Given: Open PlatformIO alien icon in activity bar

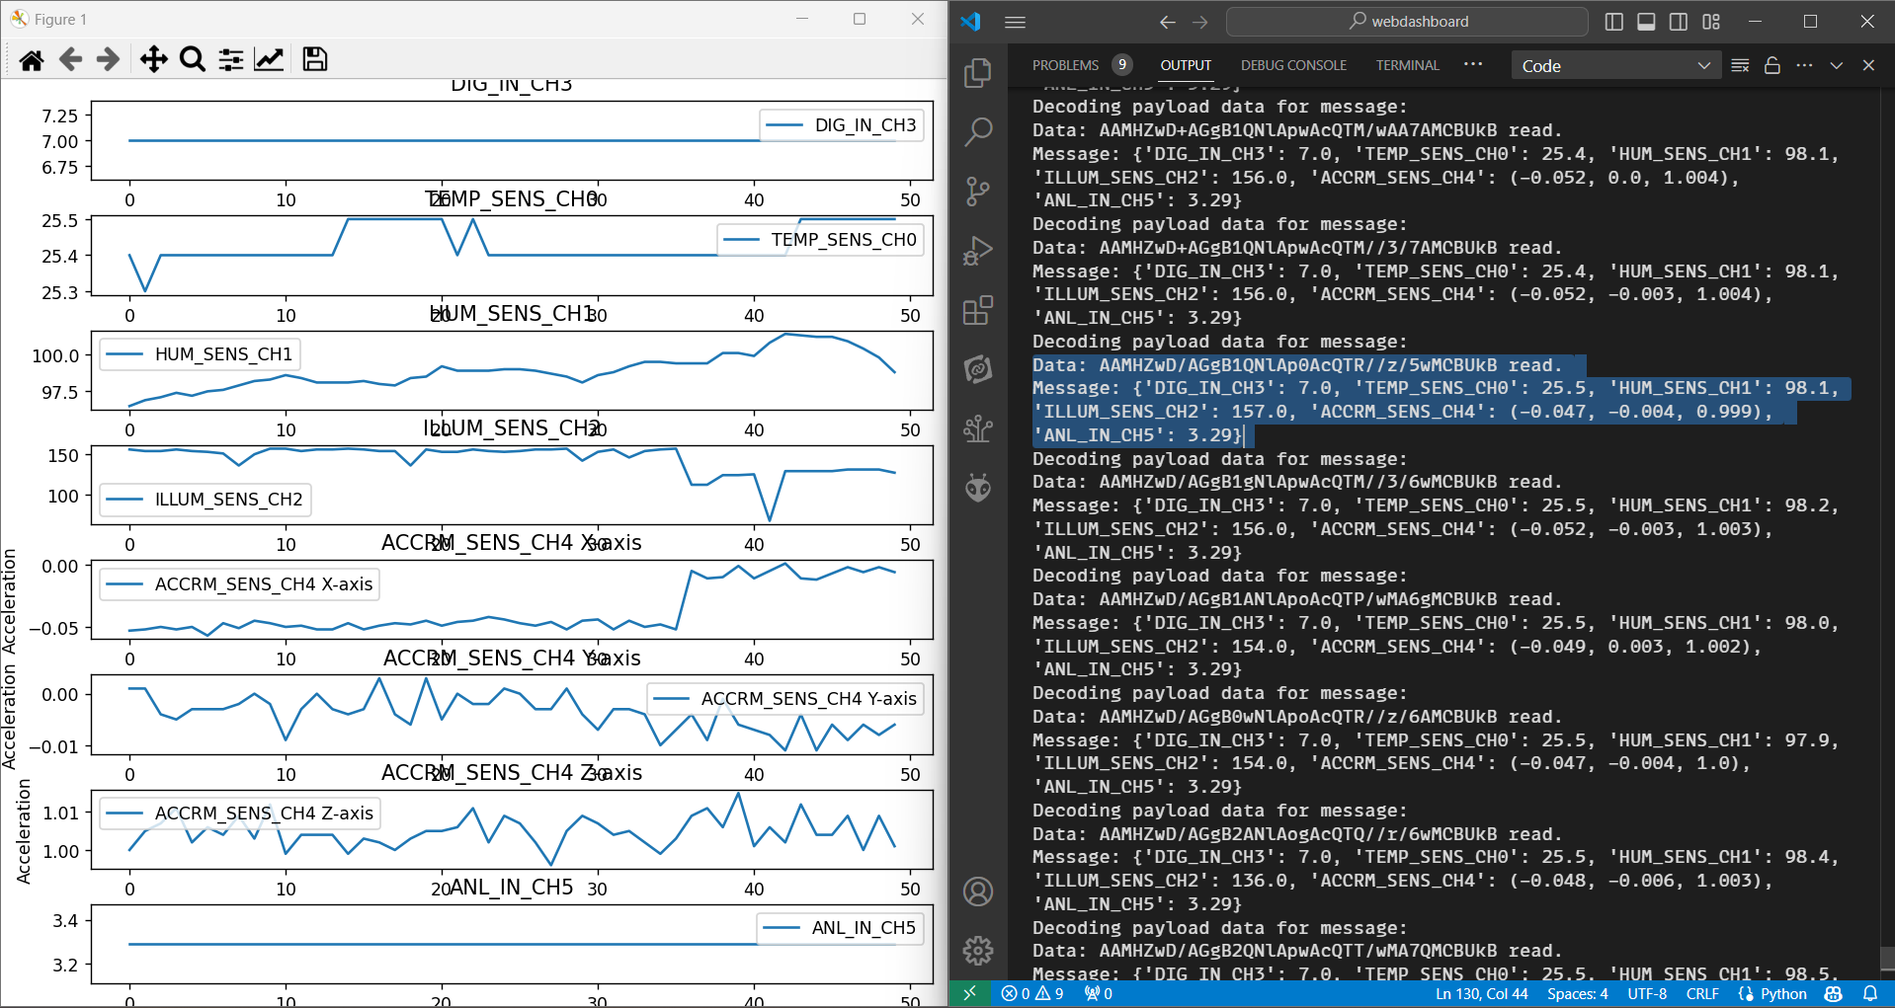Looking at the screenshot, I should 978,488.
